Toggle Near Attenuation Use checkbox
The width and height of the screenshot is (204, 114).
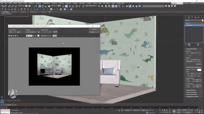click(x=187, y=80)
